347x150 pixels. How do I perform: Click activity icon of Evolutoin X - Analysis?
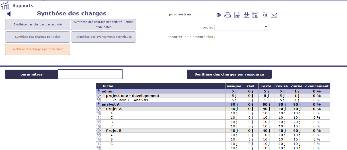click(98, 100)
